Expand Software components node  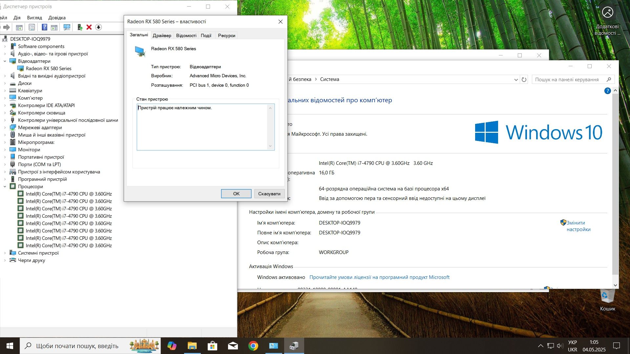click(5, 46)
